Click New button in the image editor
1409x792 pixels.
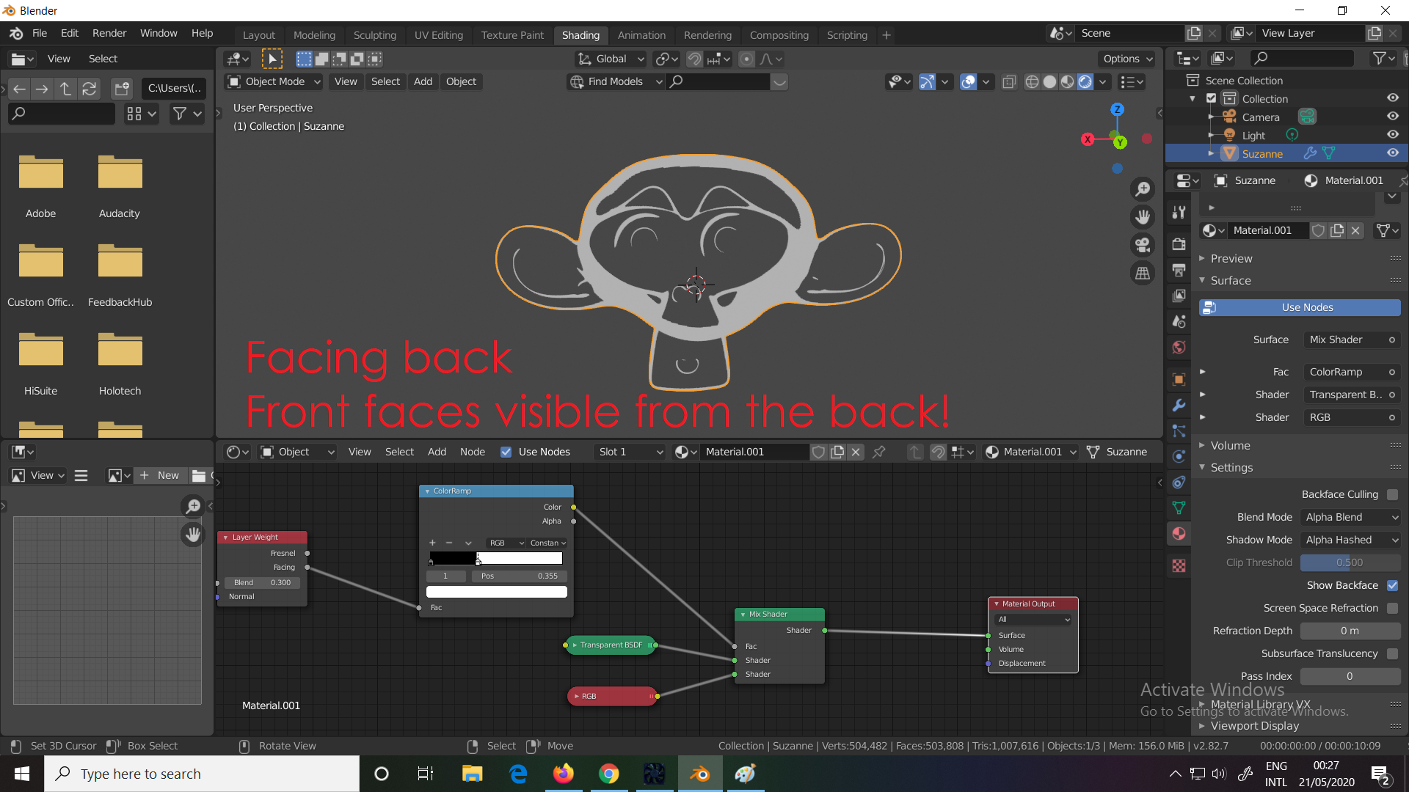(160, 475)
